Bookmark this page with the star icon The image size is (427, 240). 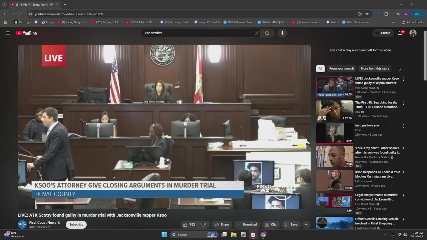coord(367,14)
